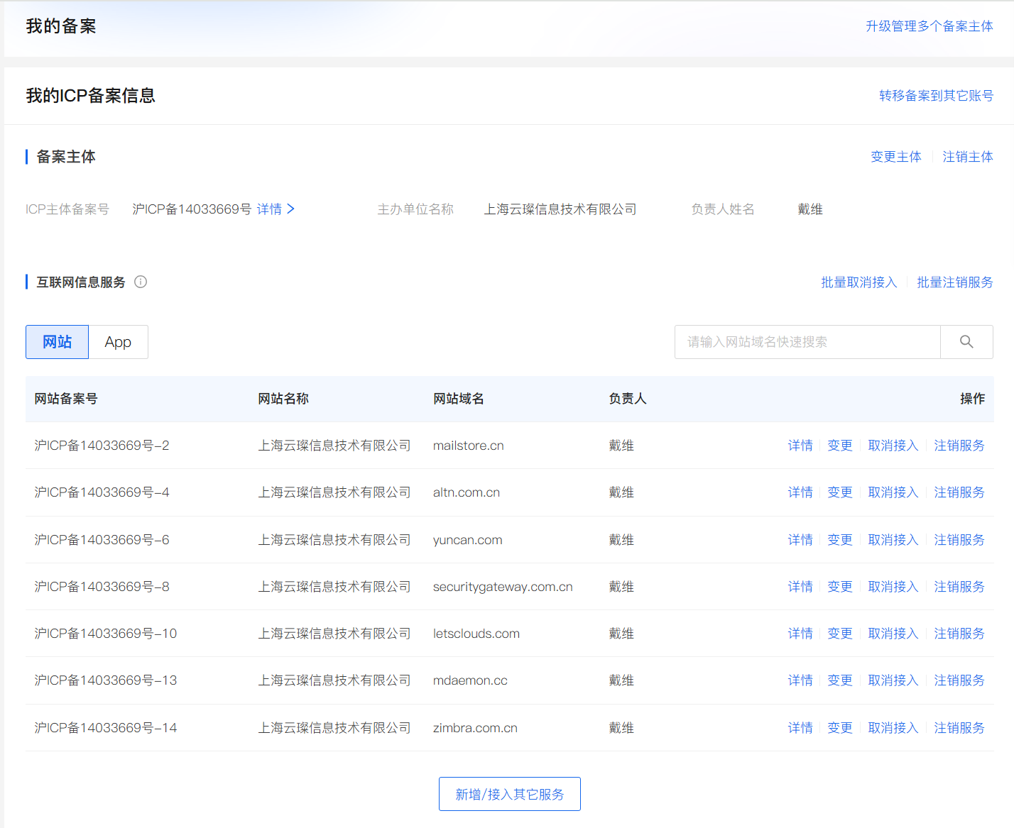Focus the domain quick search field
Image resolution: width=1014 pixels, height=828 pixels.
coord(807,342)
